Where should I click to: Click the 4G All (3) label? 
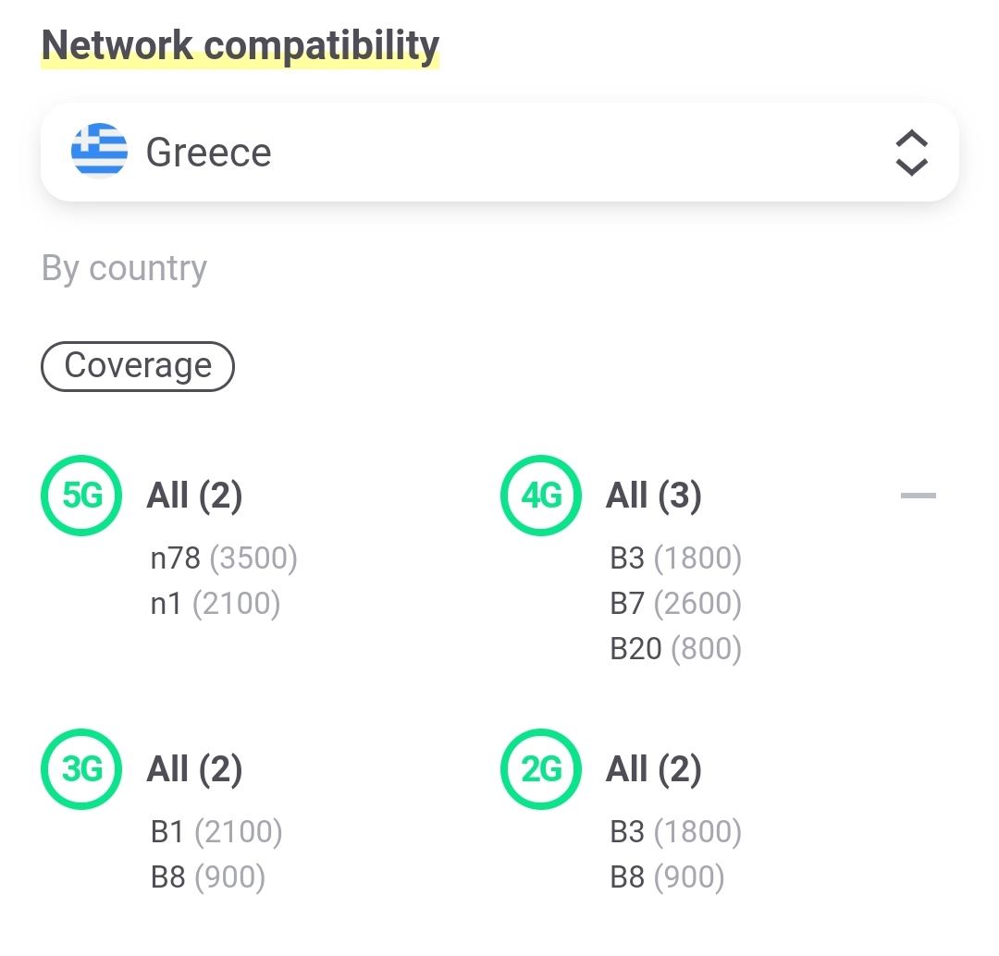click(654, 496)
